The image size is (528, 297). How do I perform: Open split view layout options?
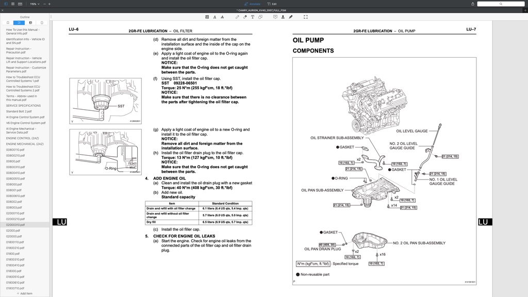[21, 4]
